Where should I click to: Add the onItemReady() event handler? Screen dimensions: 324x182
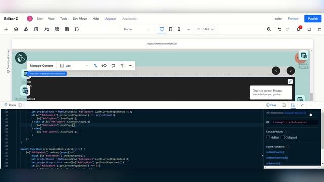(275, 152)
